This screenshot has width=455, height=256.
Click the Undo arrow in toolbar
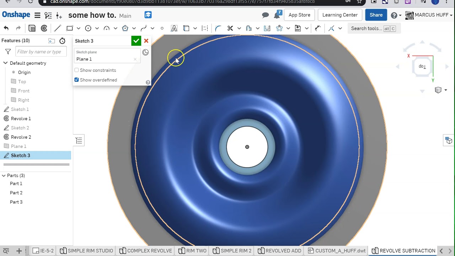6,28
